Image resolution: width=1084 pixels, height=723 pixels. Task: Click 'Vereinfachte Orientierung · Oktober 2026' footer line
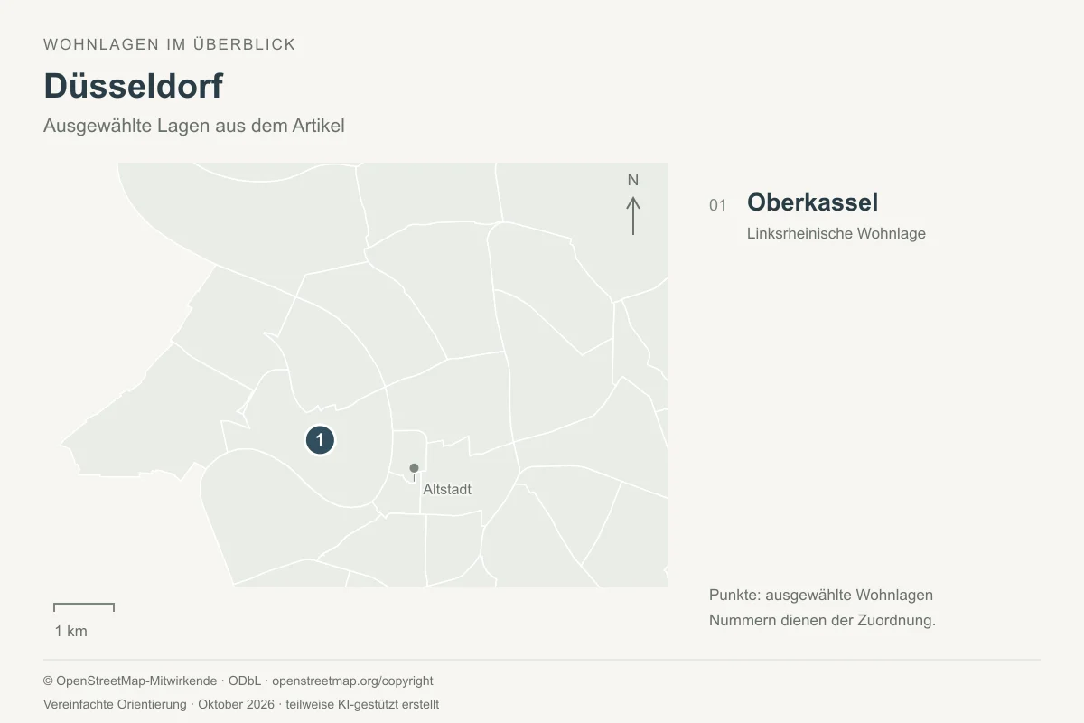pyautogui.click(x=241, y=704)
